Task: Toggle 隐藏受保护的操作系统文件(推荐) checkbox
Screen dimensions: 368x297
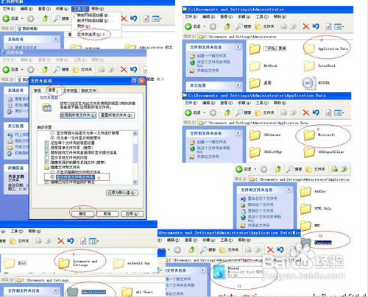Action: [47, 162]
